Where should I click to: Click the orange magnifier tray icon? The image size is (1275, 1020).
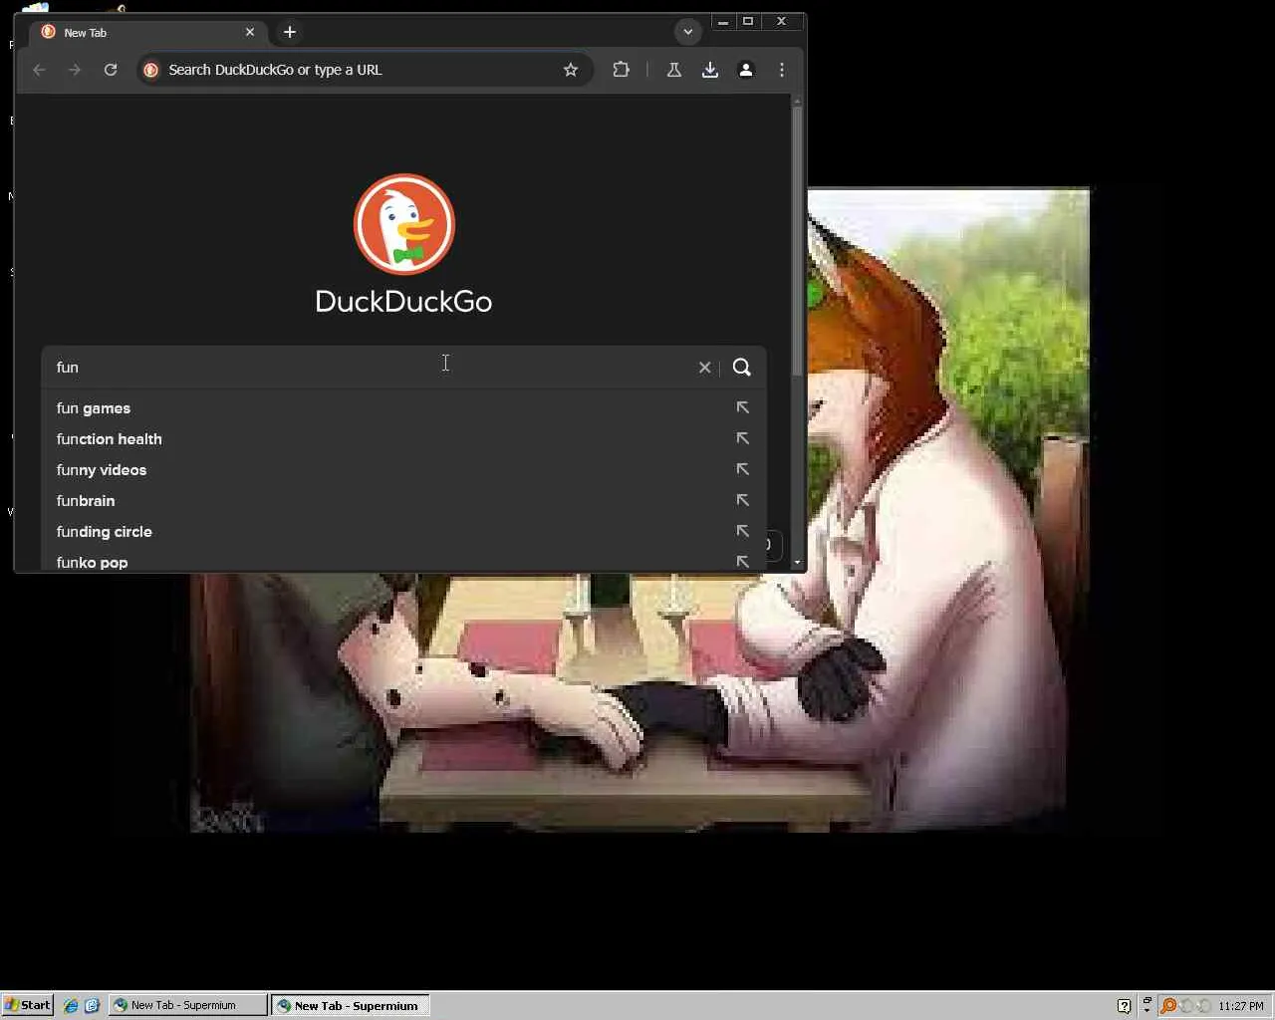click(1168, 1006)
